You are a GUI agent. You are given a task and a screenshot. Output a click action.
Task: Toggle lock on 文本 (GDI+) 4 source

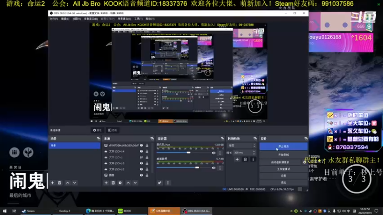click(147, 151)
